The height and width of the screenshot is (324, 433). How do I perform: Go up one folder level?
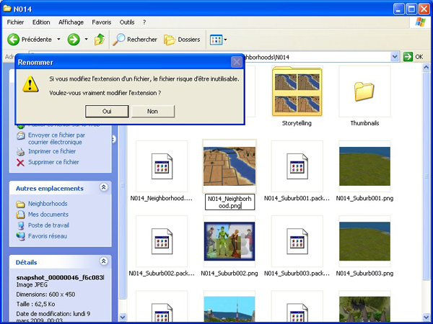click(99, 40)
